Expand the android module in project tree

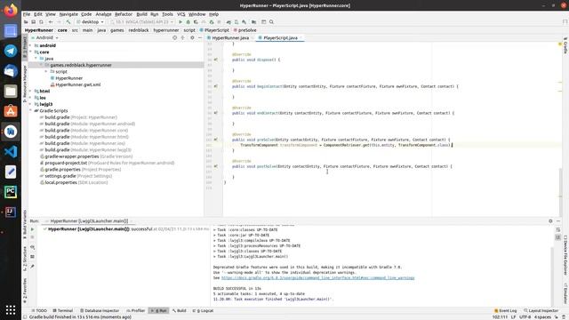coord(30,45)
